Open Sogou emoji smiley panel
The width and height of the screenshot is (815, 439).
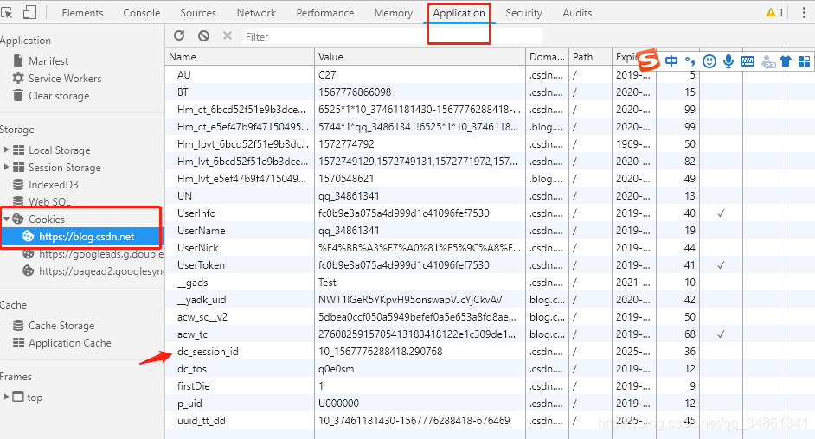pyautogui.click(x=709, y=61)
